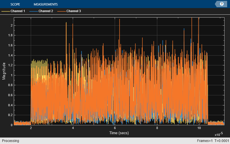Open the SCOPE tab

click(x=15, y=4)
